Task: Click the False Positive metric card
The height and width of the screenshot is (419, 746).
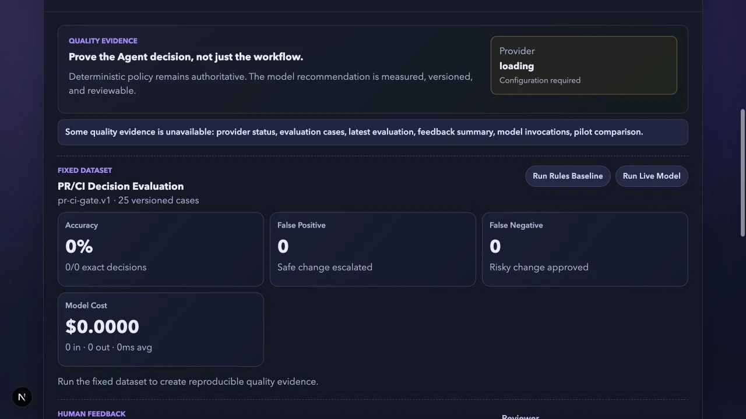Action: point(373,249)
